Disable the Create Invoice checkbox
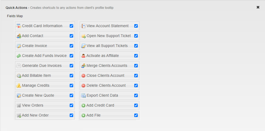Image resolution: width=265 pixels, height=131 pixels. [72, 46]
